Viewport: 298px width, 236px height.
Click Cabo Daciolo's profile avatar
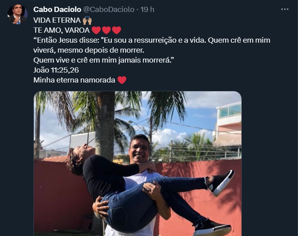click(x=17, y=14)
